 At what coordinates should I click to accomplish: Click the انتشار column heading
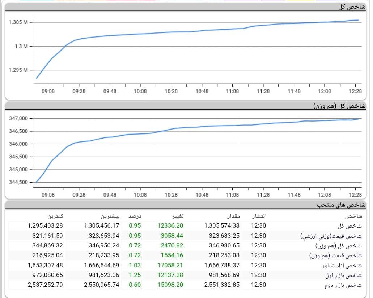click(259, 216)
